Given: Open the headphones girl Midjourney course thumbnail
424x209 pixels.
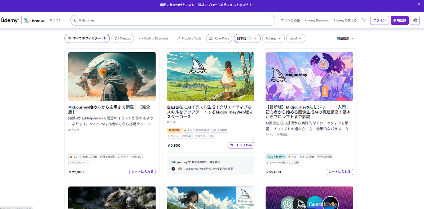Looking at the screenshot, I should tap(309, 76).
